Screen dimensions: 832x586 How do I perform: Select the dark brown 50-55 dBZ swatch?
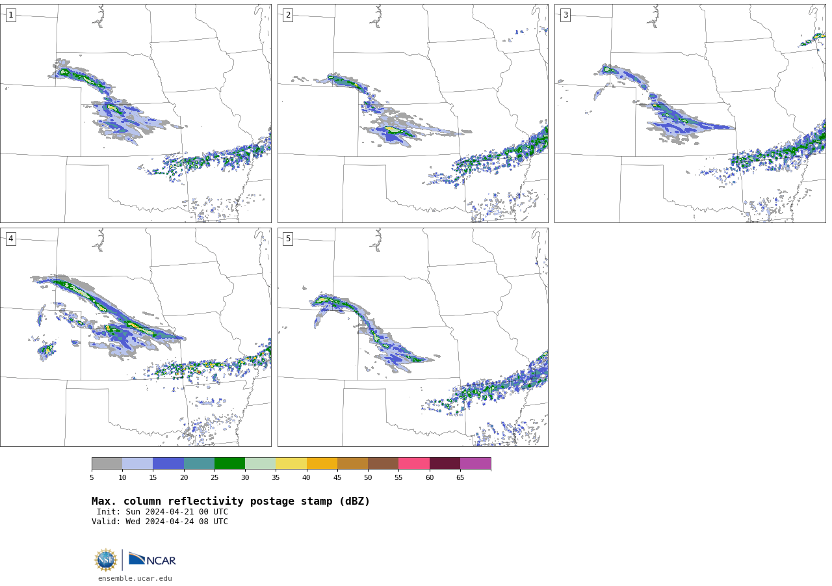(383, 463)
